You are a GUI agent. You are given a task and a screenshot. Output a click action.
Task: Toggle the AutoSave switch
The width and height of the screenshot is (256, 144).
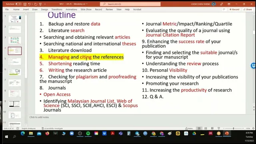pos(18,4)
